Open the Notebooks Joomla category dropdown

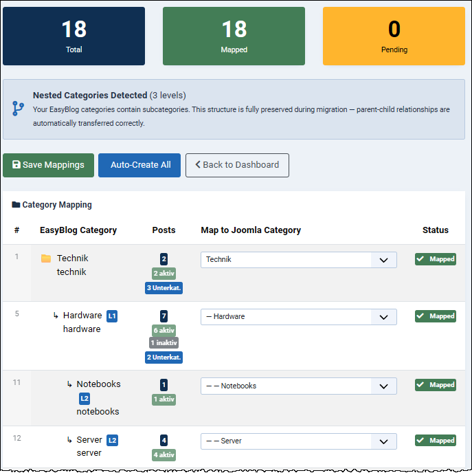(x=298, y=386)
